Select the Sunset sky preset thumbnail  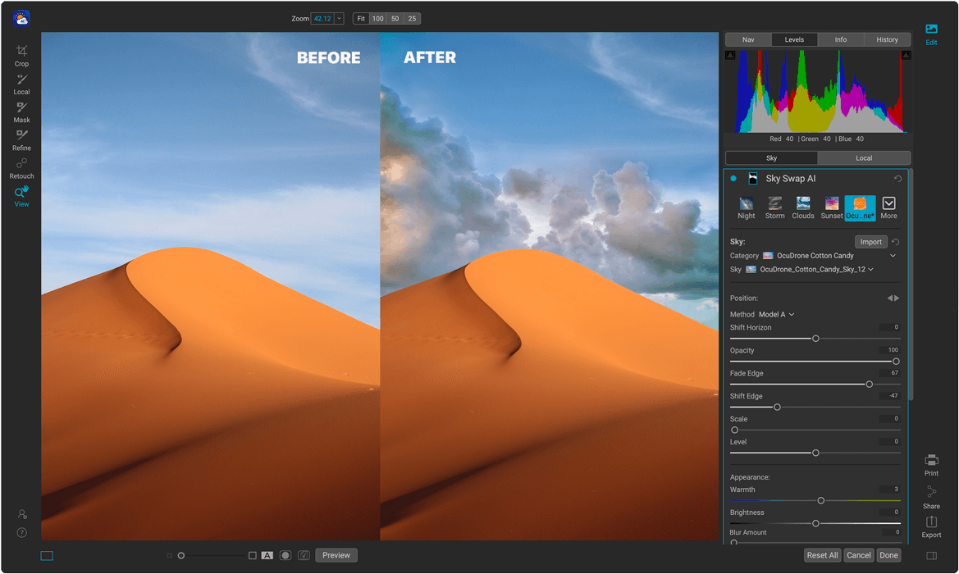point(832,207)
